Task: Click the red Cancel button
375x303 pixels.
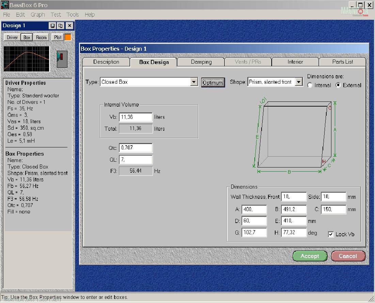Action: pos(348,256)
